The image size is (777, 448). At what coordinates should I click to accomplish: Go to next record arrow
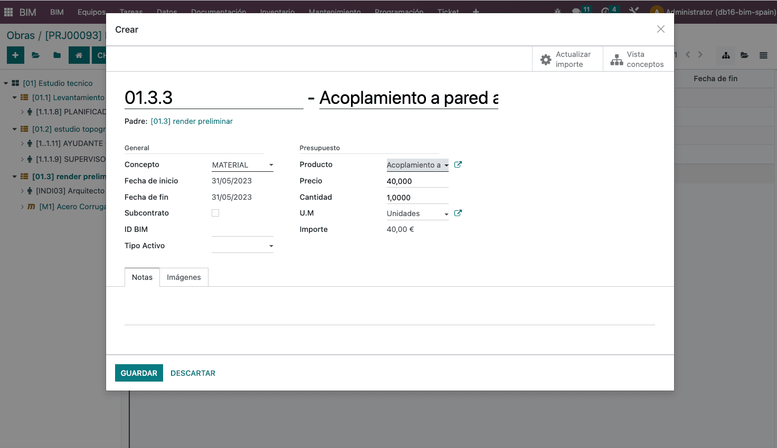click(700, 55)
